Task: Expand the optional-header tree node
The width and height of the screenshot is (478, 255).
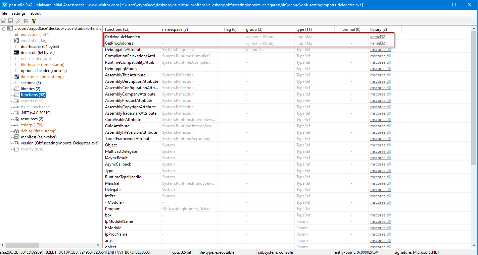Action: click(16, 71)
